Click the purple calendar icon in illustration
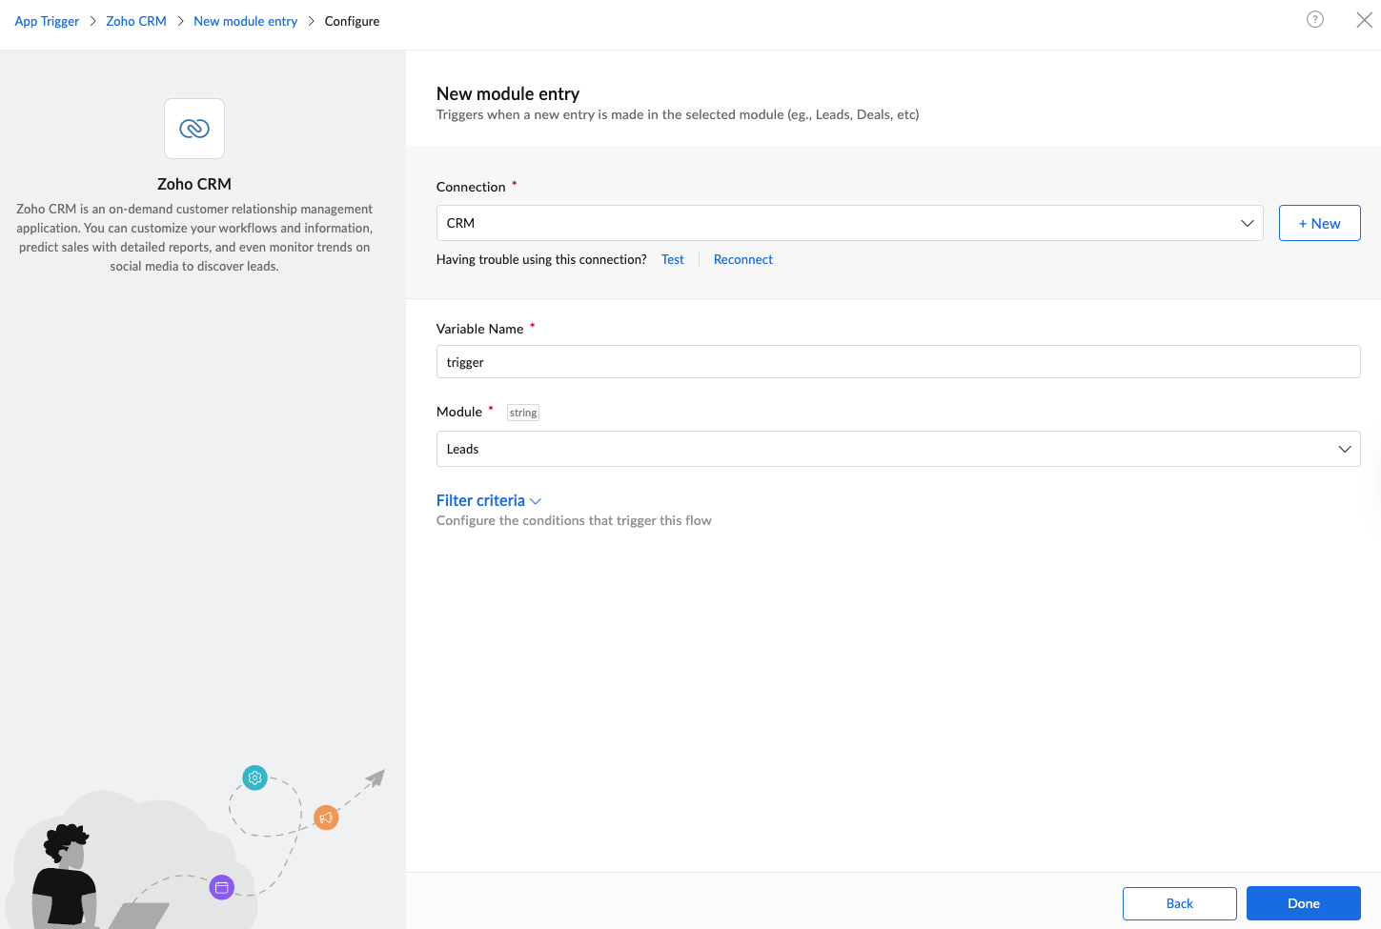 pyautogui.click(x=222, y=887)
